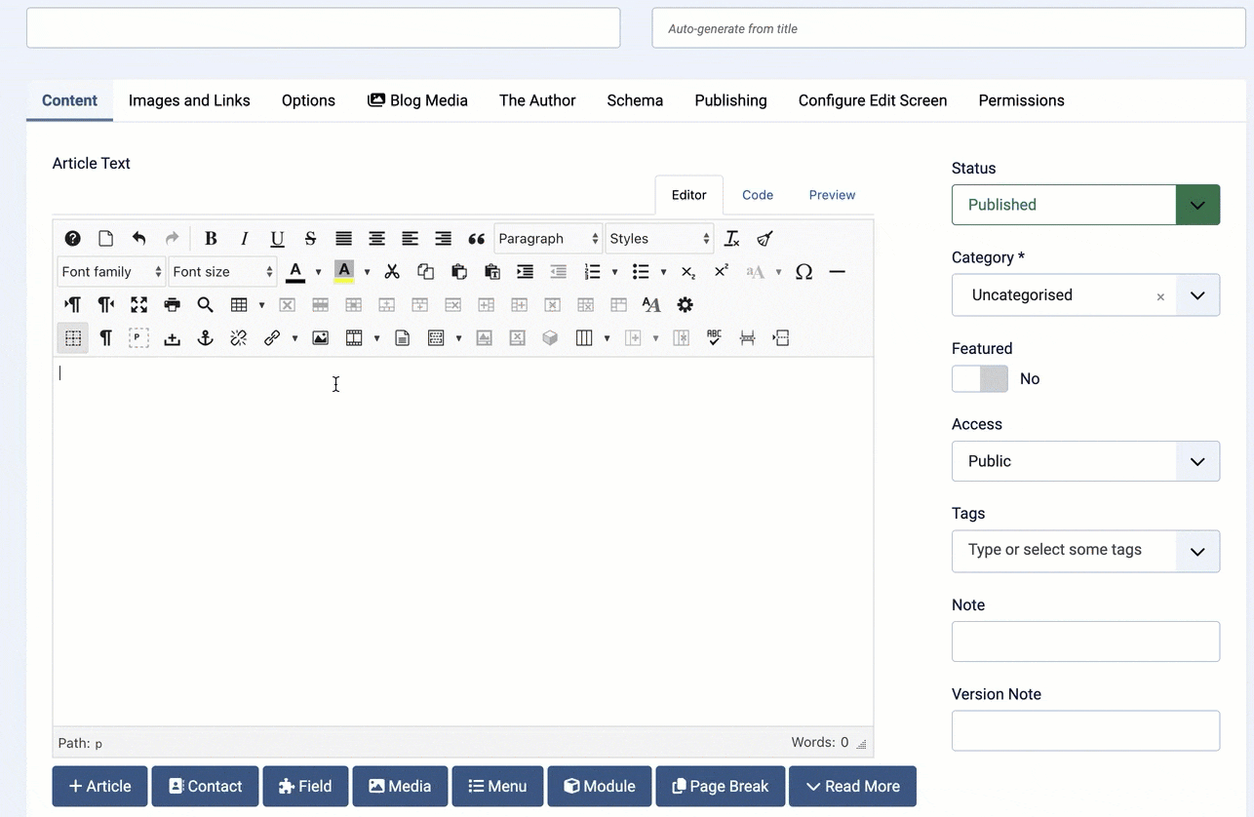1254x817 pixels.
Task: Click the Page Break button
Action: click(720, 786)
